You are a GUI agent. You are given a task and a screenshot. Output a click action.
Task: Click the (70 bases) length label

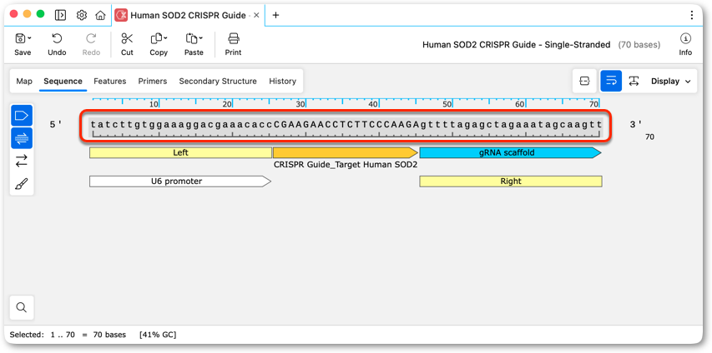tap(639, 44)
